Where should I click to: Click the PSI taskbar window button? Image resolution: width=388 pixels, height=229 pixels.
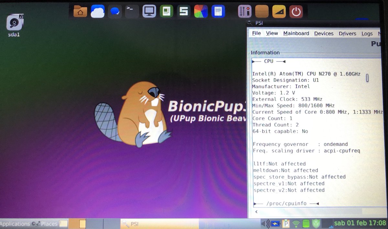[x=159, y=224]
